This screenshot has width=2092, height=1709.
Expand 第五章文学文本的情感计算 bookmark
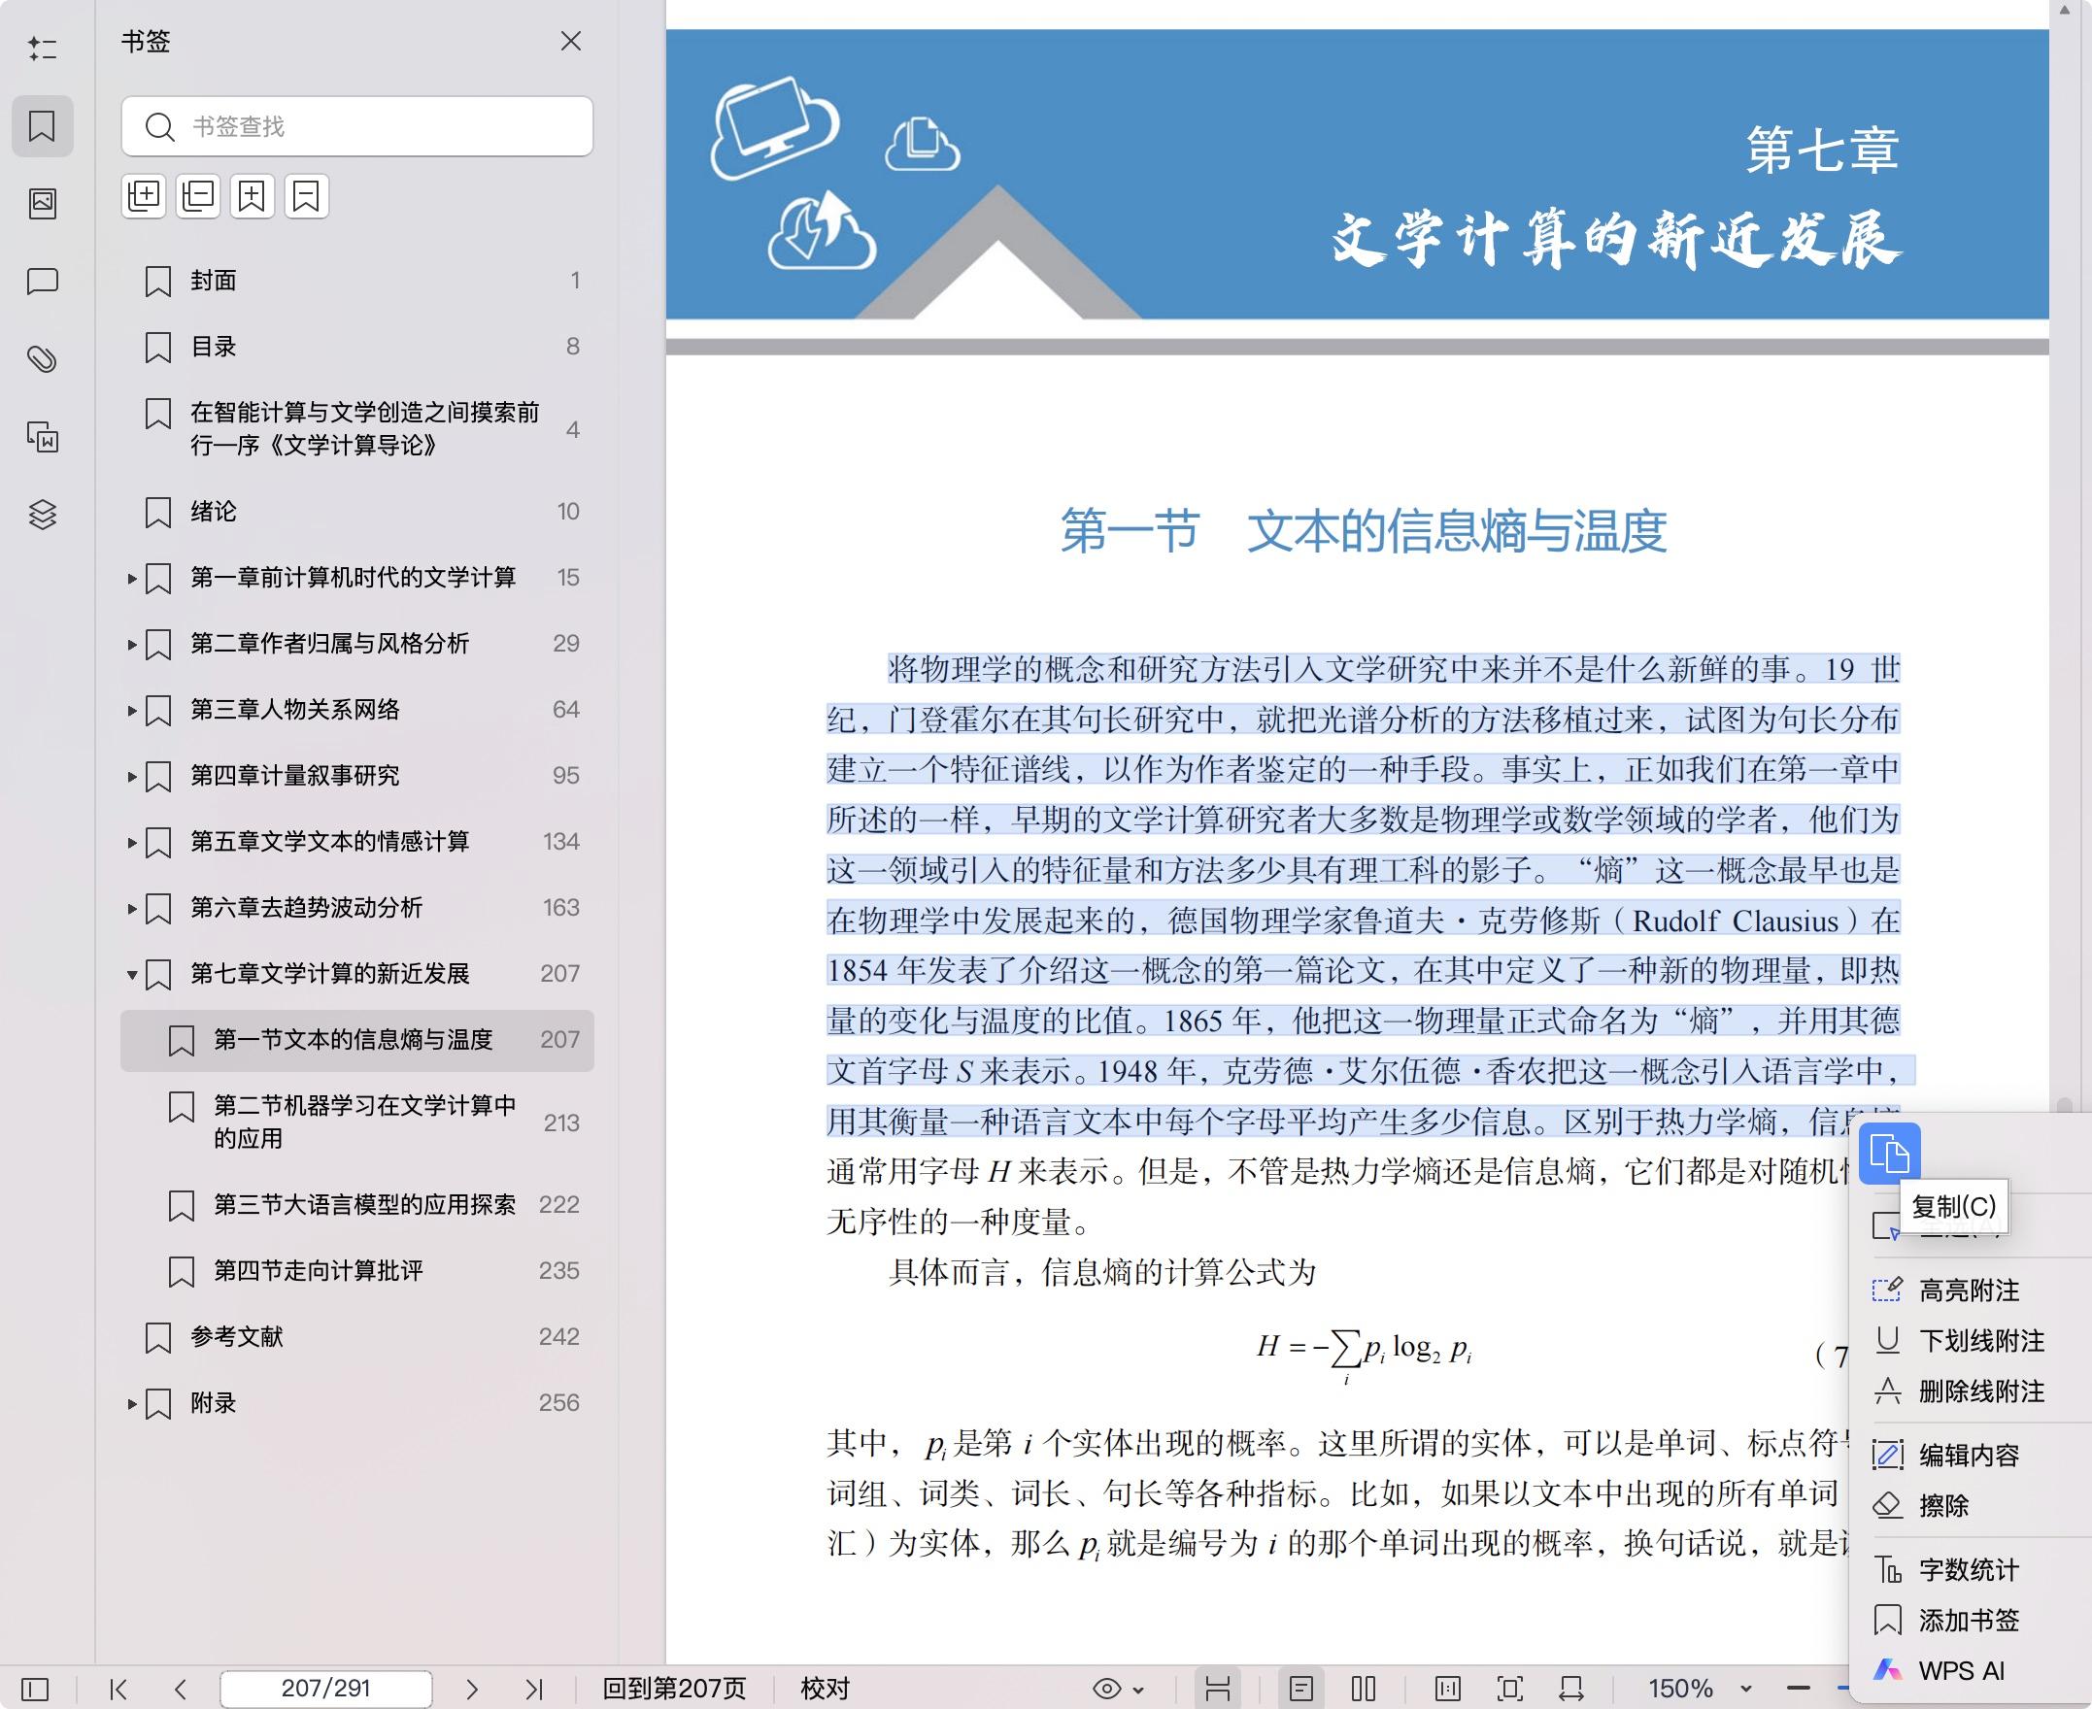pyautogui.click(x=132, y=842)
